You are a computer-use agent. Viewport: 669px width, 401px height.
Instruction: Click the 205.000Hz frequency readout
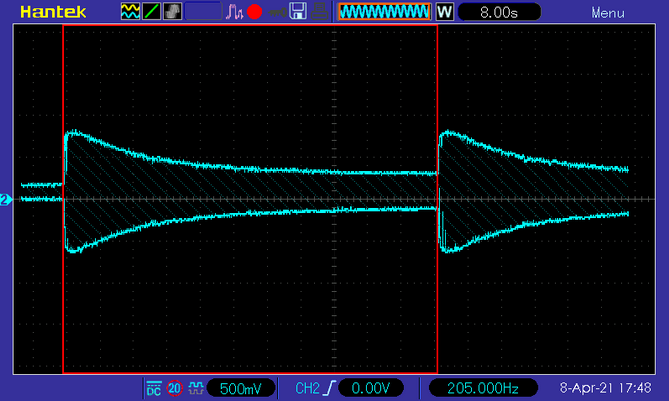483,388
